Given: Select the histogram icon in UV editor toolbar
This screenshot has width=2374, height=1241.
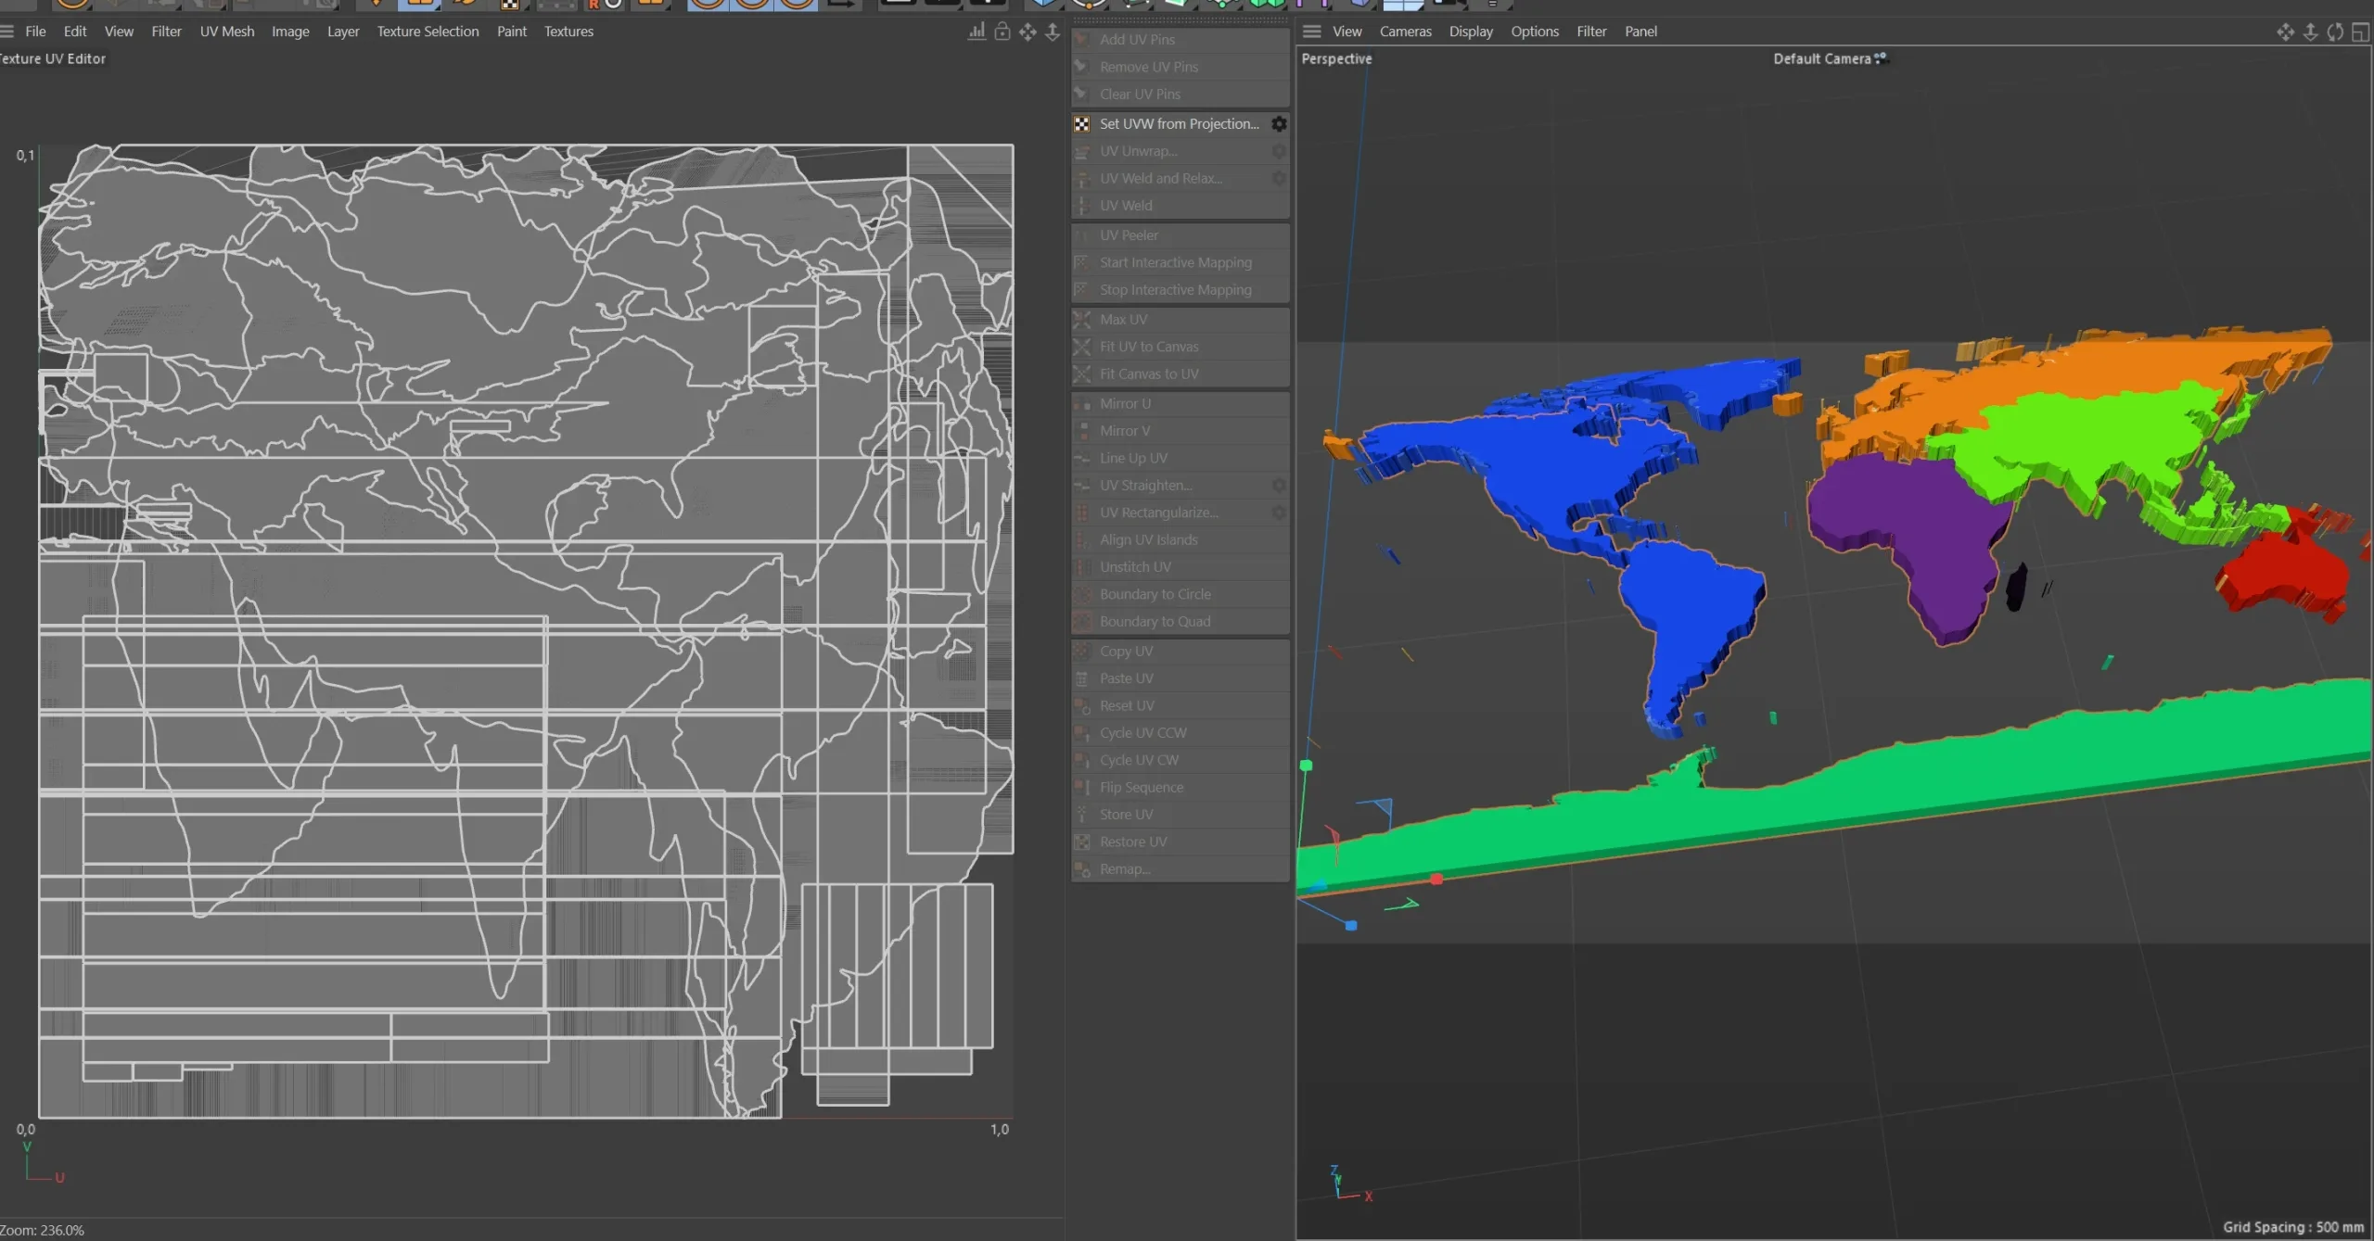Looking at the screenshot, I should (x=976, y=32).
